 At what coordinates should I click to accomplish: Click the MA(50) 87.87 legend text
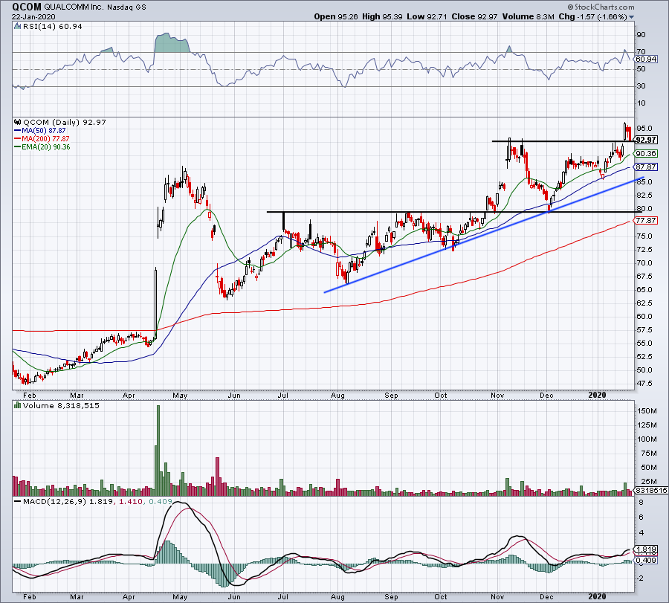[x=44, y=131]
